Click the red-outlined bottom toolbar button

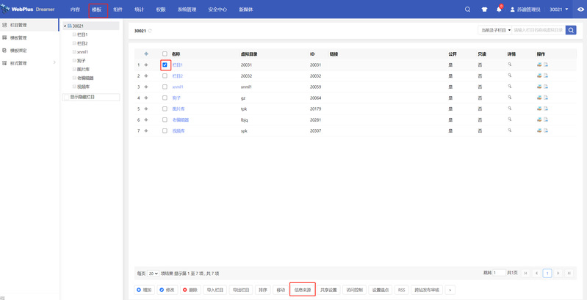[303, 290]
